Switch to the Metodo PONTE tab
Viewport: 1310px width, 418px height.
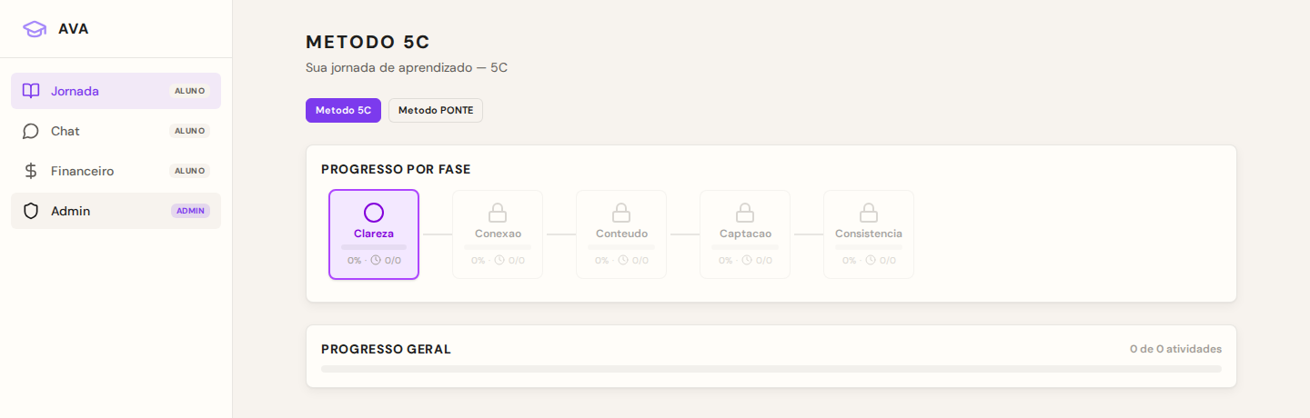436,110
